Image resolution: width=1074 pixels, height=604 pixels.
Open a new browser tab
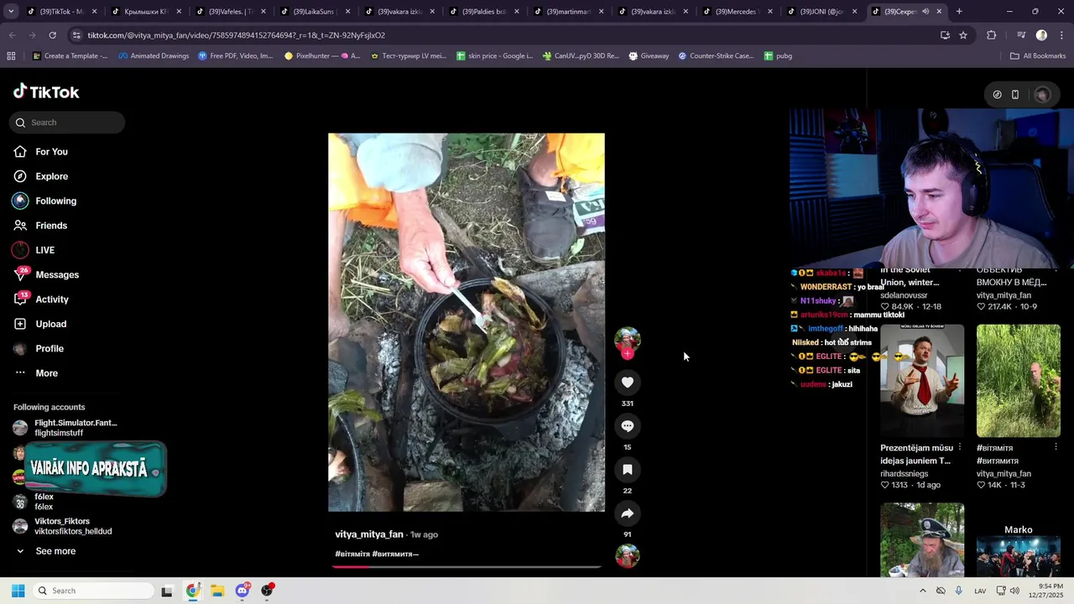pos(959,12)
